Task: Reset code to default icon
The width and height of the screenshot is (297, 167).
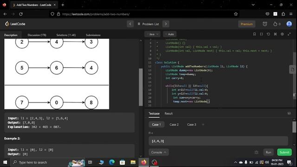Action: [268, 34]
